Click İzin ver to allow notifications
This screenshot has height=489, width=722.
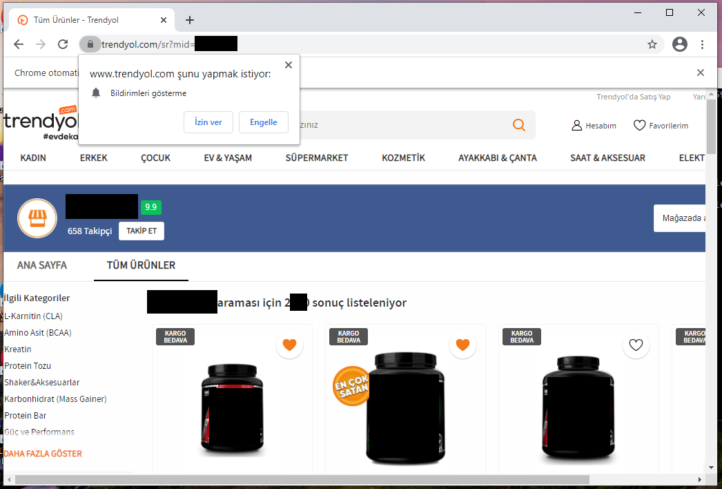pyautogui.click(x=208, y=122)
